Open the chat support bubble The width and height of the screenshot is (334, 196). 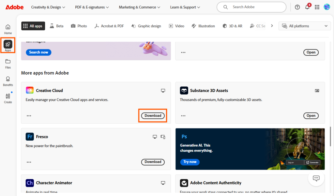click(316, 178)
